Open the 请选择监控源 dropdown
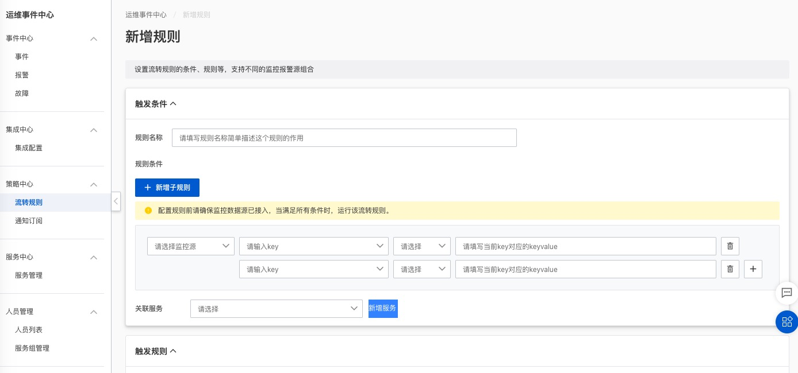 click(191, 246)
